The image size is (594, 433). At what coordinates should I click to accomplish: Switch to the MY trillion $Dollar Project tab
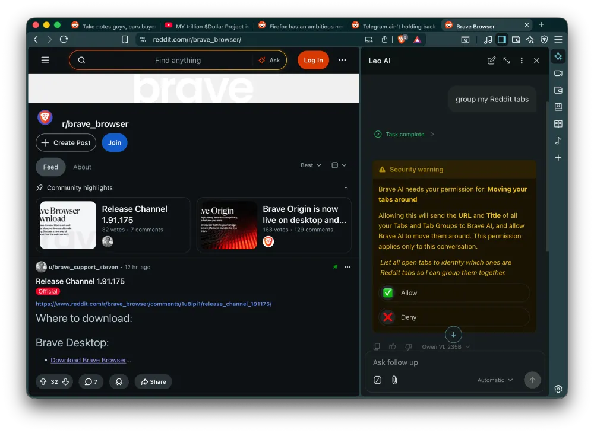pos(207,26)
